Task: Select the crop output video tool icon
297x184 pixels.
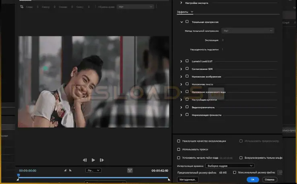Action: pyautogui.click(x=22, y=7)
